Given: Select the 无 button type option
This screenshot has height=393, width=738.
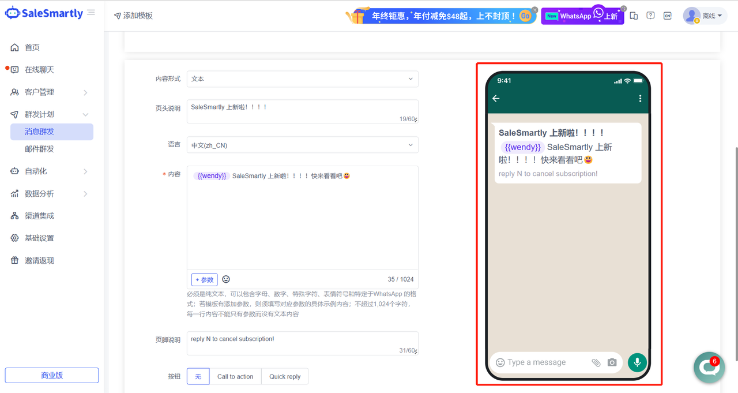Looking at the screenshot, I should pos(198,376).
